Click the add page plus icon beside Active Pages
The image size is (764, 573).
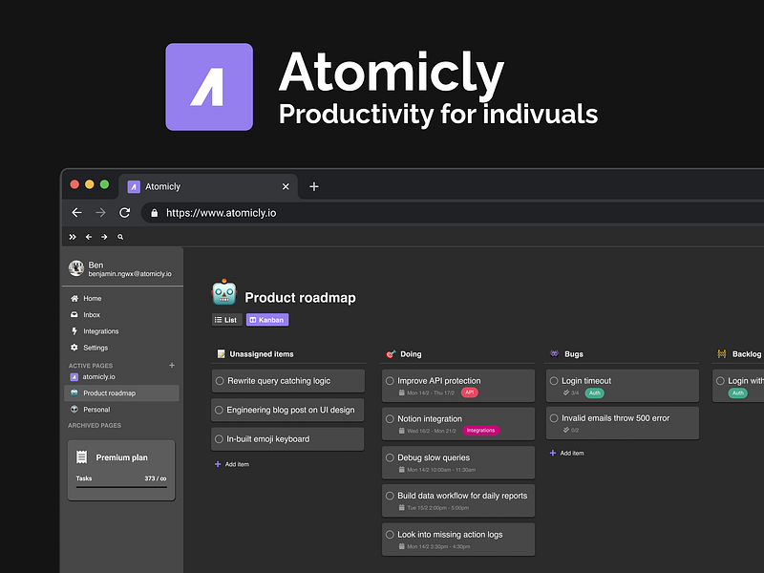click(x=172, y=365)
